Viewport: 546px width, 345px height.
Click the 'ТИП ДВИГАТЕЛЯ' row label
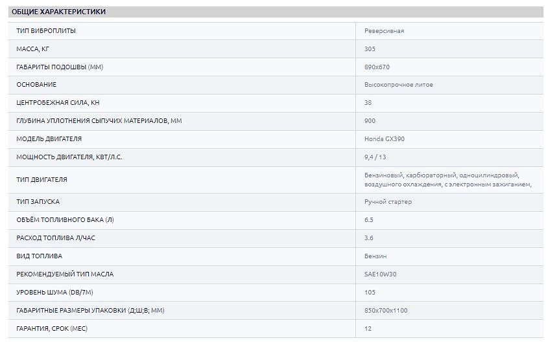click(42, 180)
